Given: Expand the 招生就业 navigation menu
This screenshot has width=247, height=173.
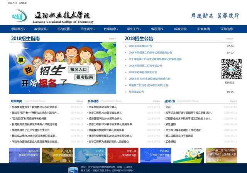Looking at the screenshot, I should pyautogui.click(x=88, y=29).
